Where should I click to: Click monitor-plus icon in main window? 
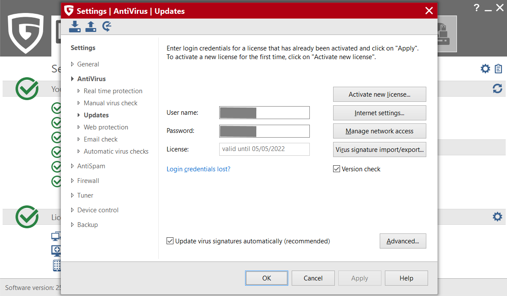[56, 251]
